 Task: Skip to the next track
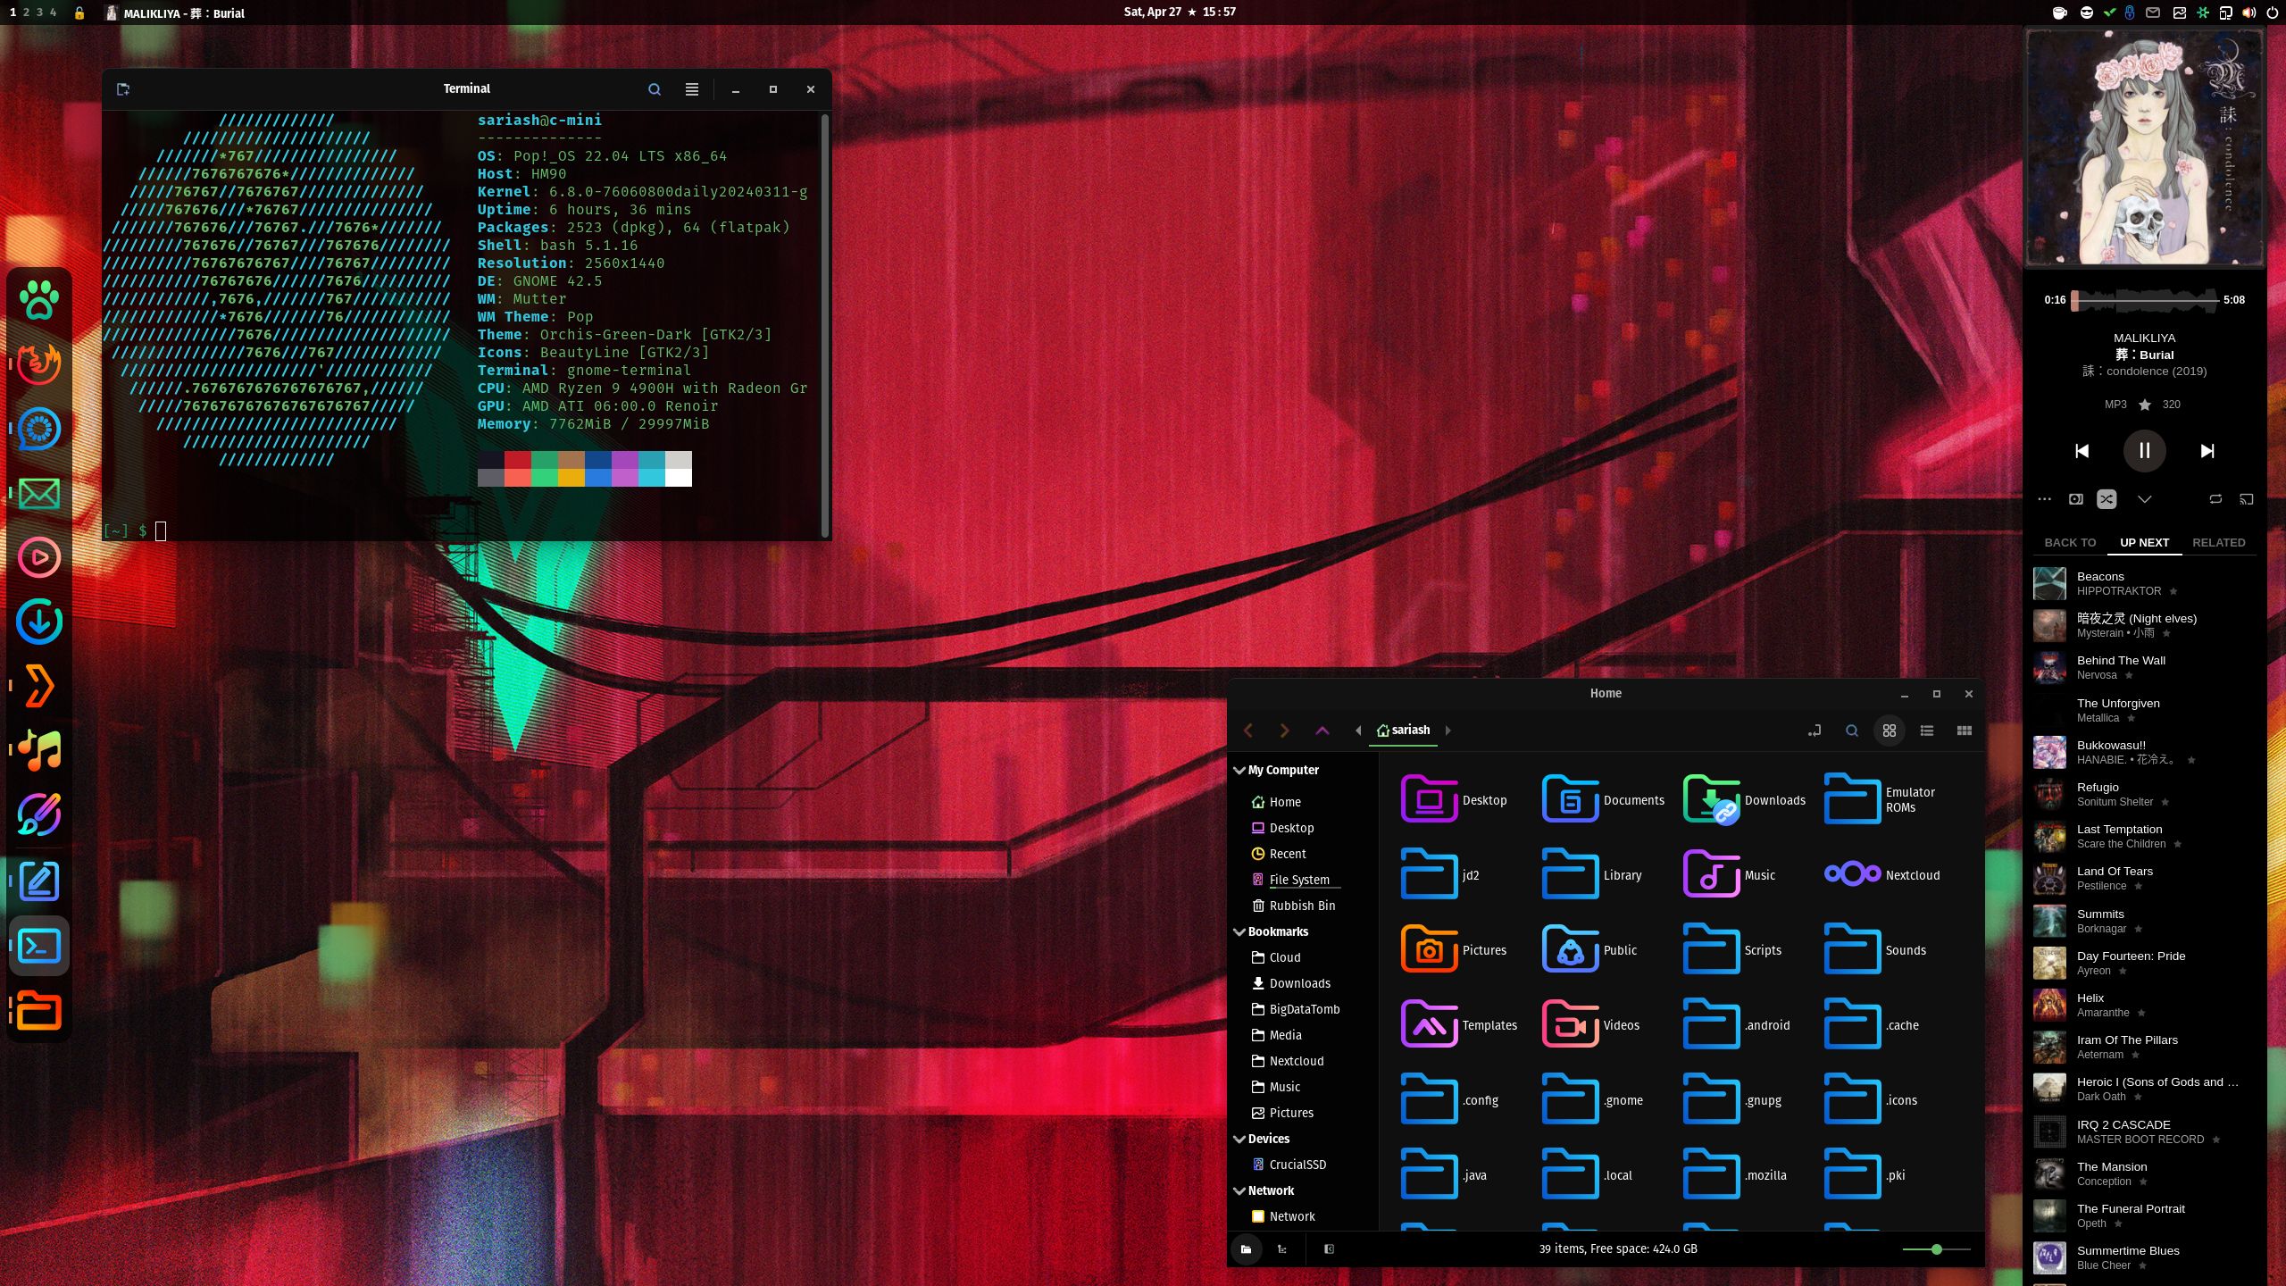tap(2206, 451)
